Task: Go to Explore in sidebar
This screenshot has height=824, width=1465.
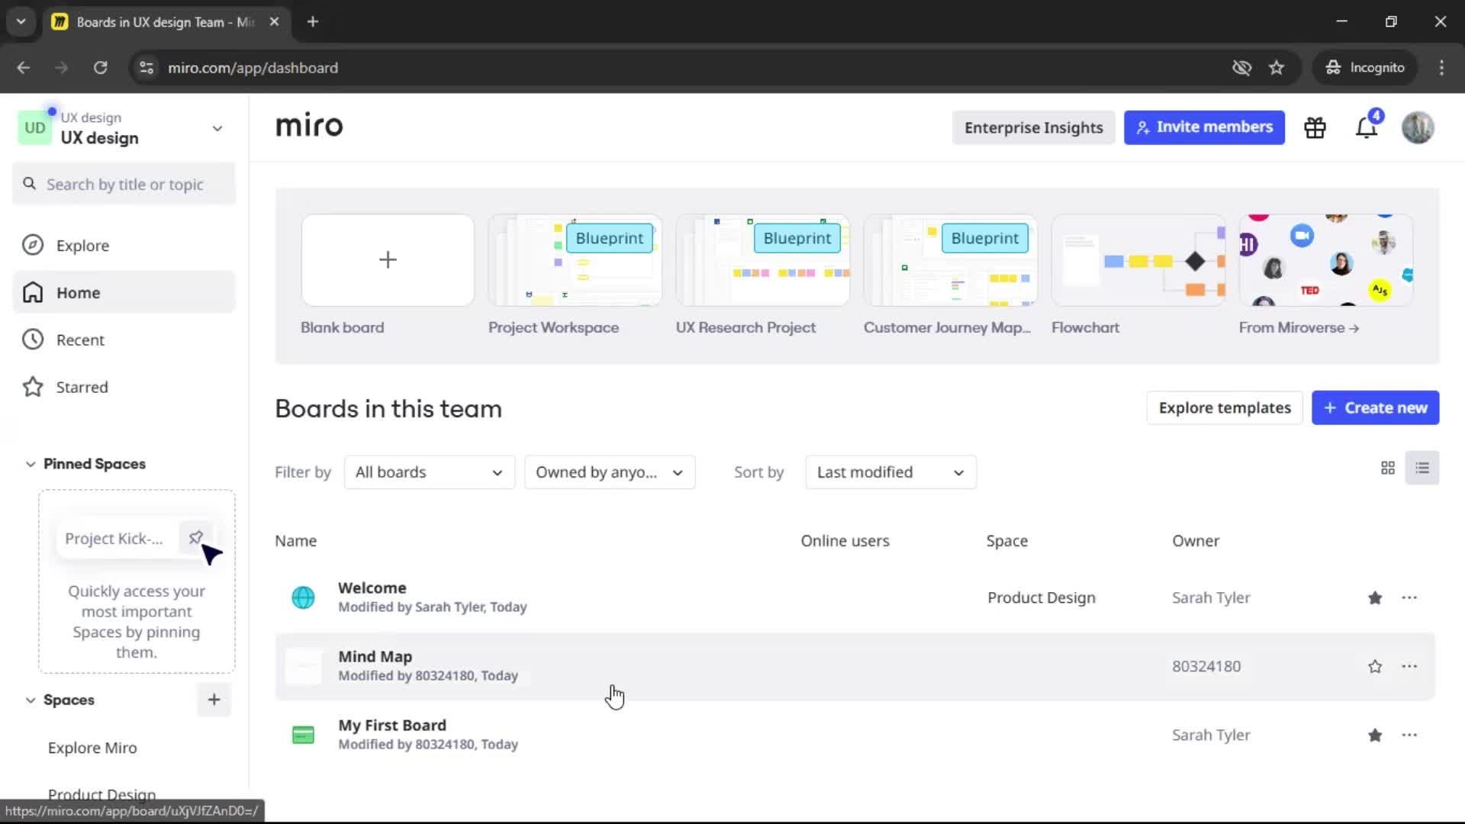Action: (x=124, y=246)
